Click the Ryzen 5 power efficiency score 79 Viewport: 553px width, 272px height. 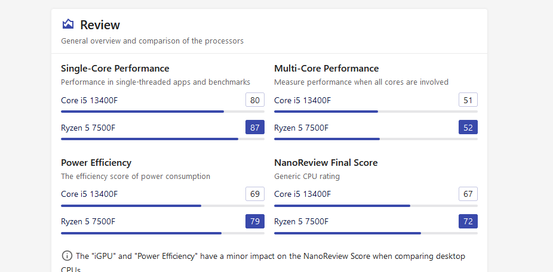click(255, 222)
